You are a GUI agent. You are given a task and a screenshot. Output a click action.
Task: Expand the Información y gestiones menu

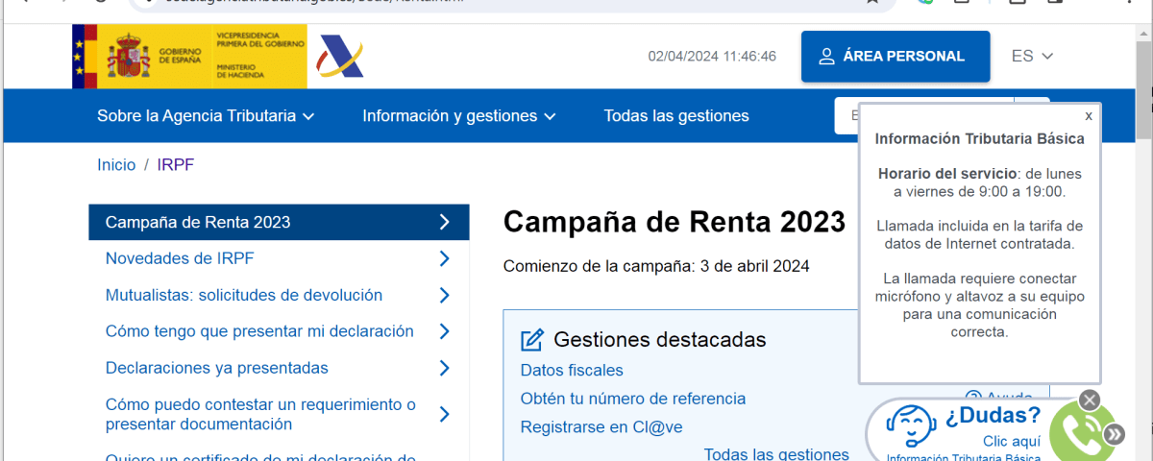coord(459,116)
